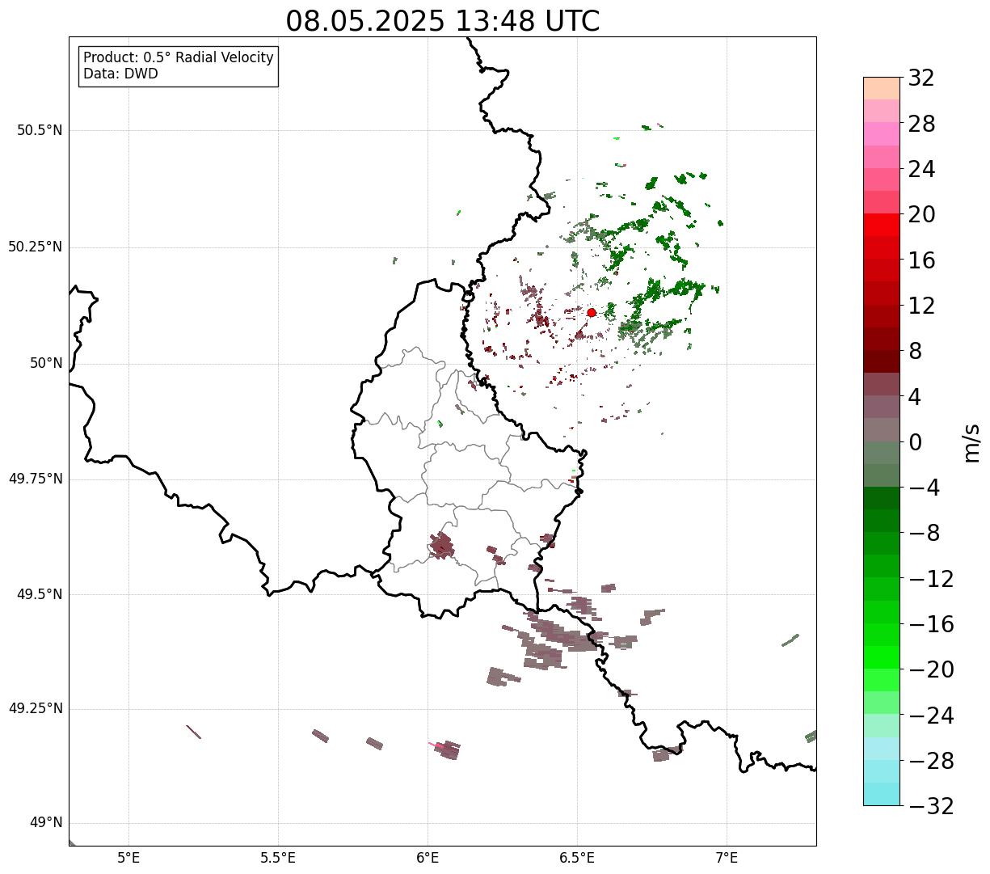This screenshot has width=990, height=874.
Task: Click the "Product: 0.5° Radial Velocity" text
Action: click(x=179, y=58)
